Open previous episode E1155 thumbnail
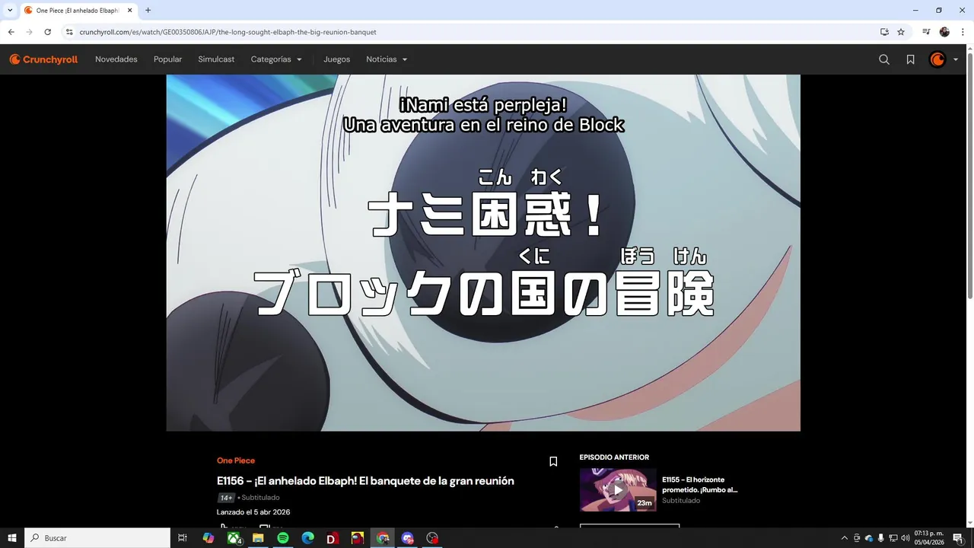This screenshot has width=974, height=548. coord(618,489)
